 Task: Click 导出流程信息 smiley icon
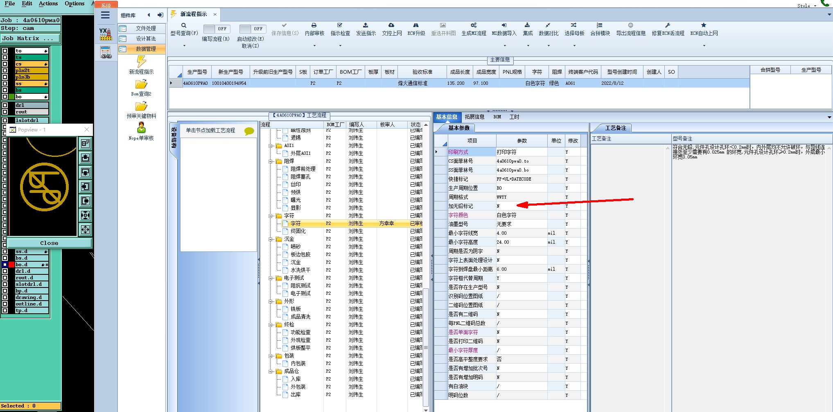[x=630, y=25]
